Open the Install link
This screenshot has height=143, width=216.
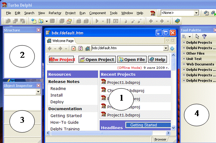coord(57,95)
